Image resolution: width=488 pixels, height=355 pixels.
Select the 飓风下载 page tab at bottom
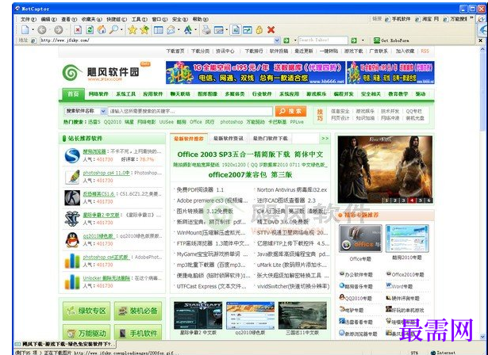point(65,344)
